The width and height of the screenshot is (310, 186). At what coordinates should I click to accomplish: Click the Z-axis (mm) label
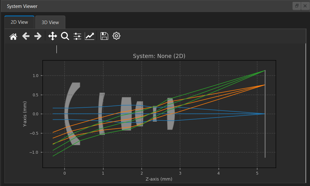[x=159, y=179]
